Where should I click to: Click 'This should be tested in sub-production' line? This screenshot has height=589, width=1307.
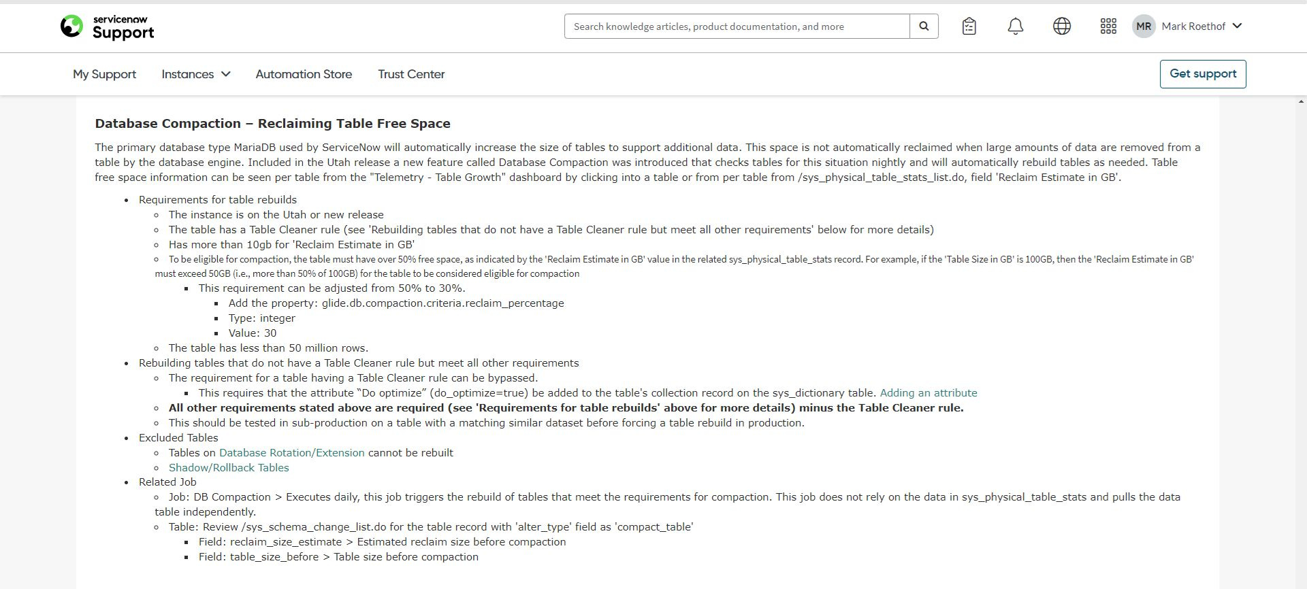click(x=487, y=423)
